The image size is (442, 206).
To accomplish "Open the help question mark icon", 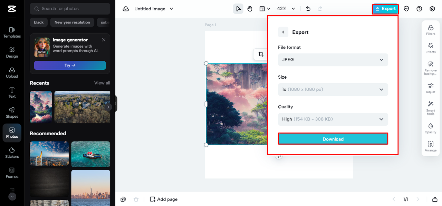I will tap(419, 9).
